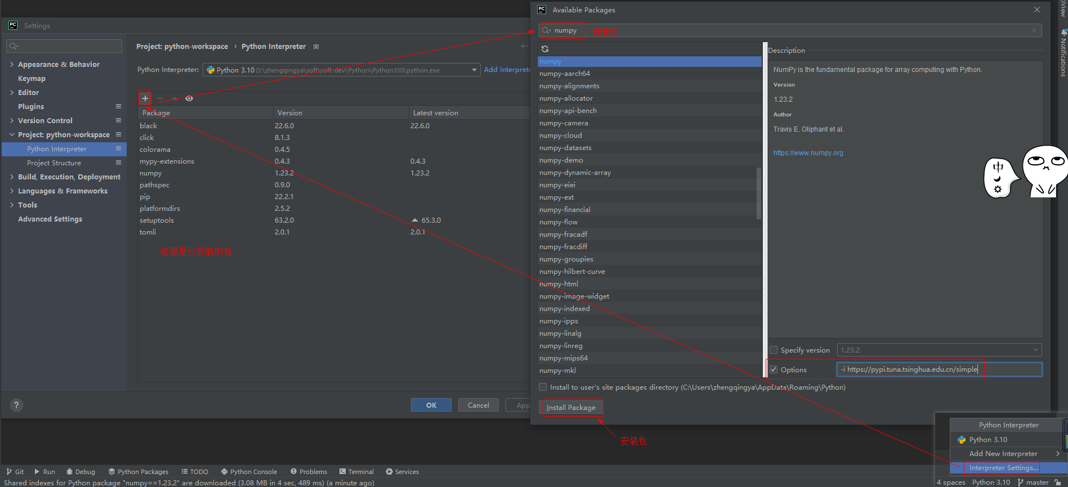Open the Terminal tool window
Screen dimensions: 1068x487
coord(356,471)
